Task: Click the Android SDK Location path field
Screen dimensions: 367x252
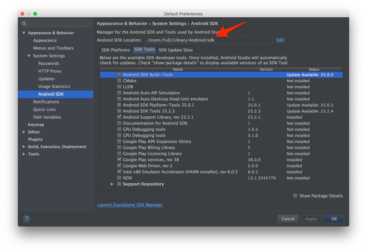Action: [x=209, y=40]
